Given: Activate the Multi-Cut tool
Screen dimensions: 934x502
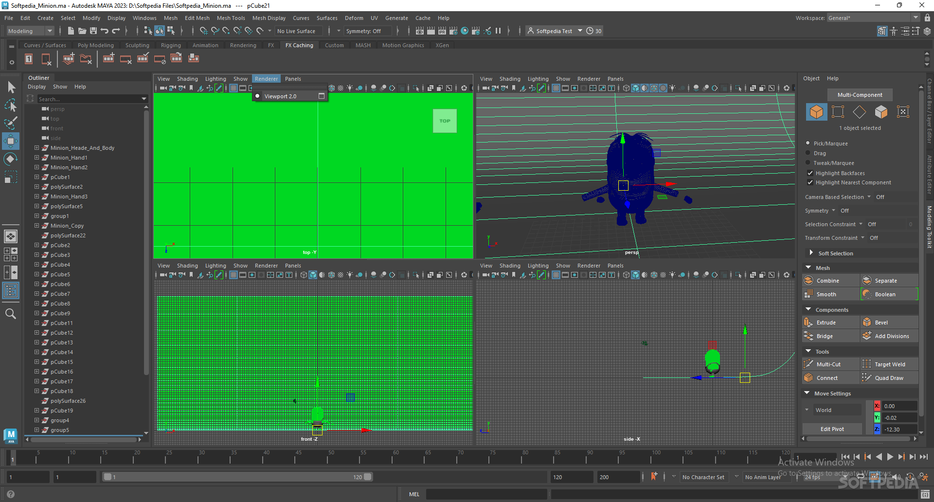Looking at the screenshot, I should click(x=831, y=364).
